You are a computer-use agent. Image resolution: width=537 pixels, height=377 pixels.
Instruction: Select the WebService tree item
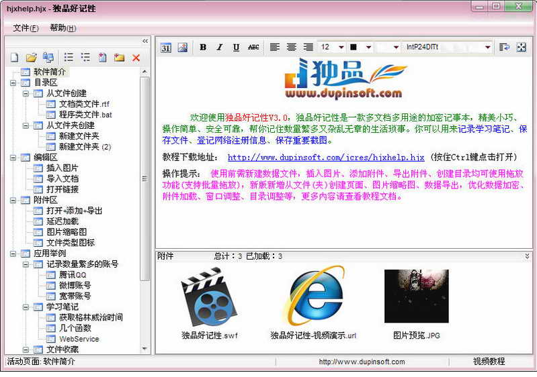tap(79, 339)
